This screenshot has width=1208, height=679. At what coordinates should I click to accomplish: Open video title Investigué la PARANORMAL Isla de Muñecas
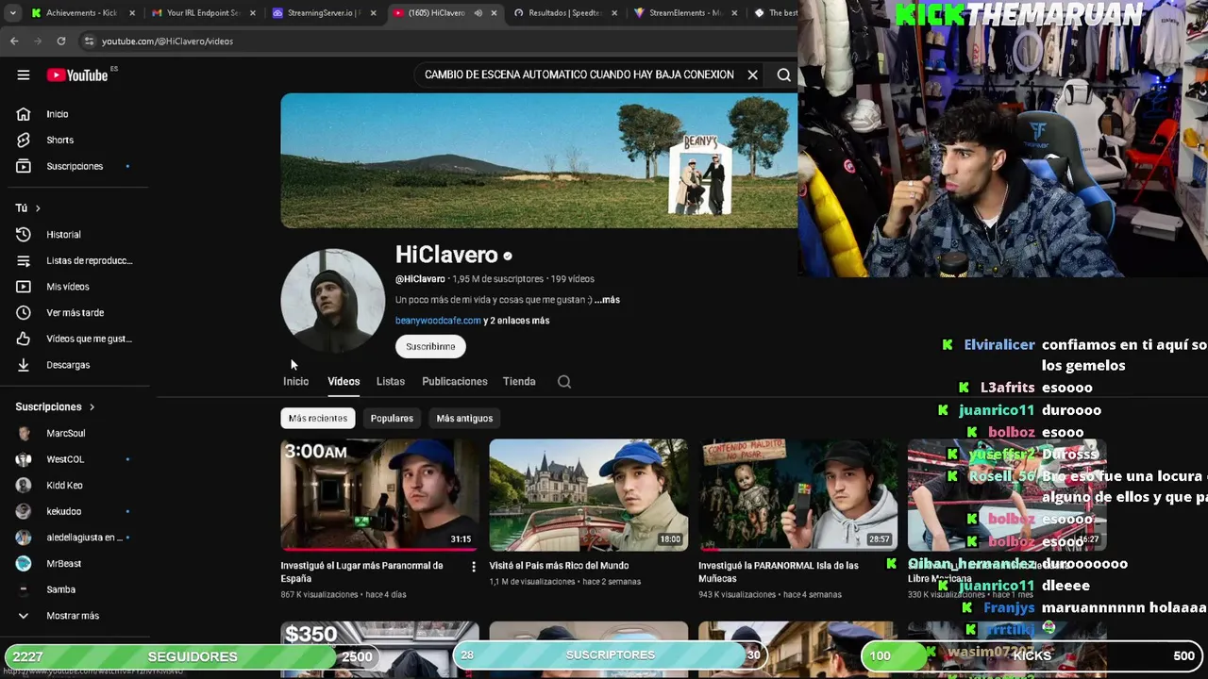(x=779, y=571)
